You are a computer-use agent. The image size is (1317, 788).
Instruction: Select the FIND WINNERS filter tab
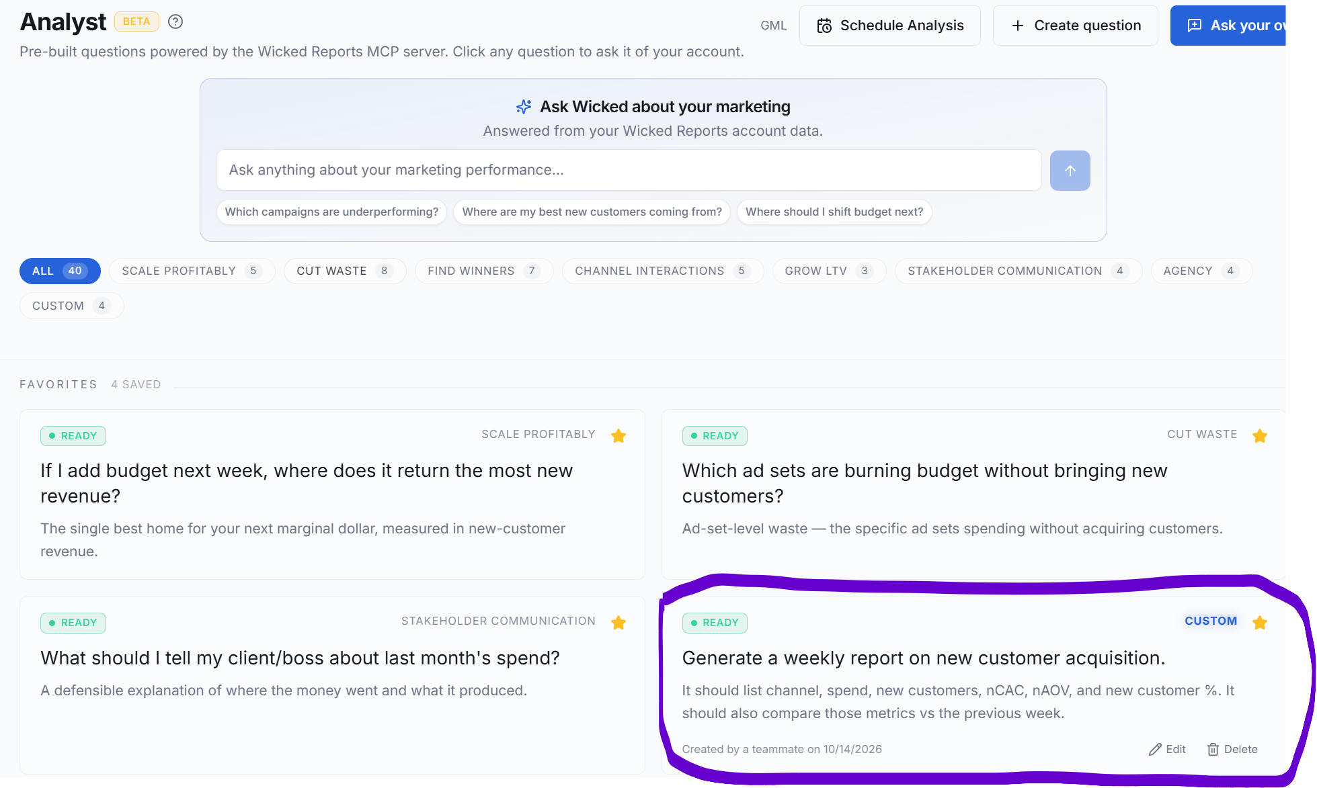click(x=484, y=271)
